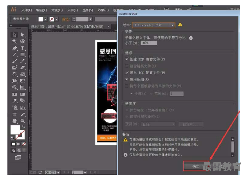Adjust stroke weight stepper arrows
The width and height of the screenshot is (243, 177).
(x=74, y=19)
